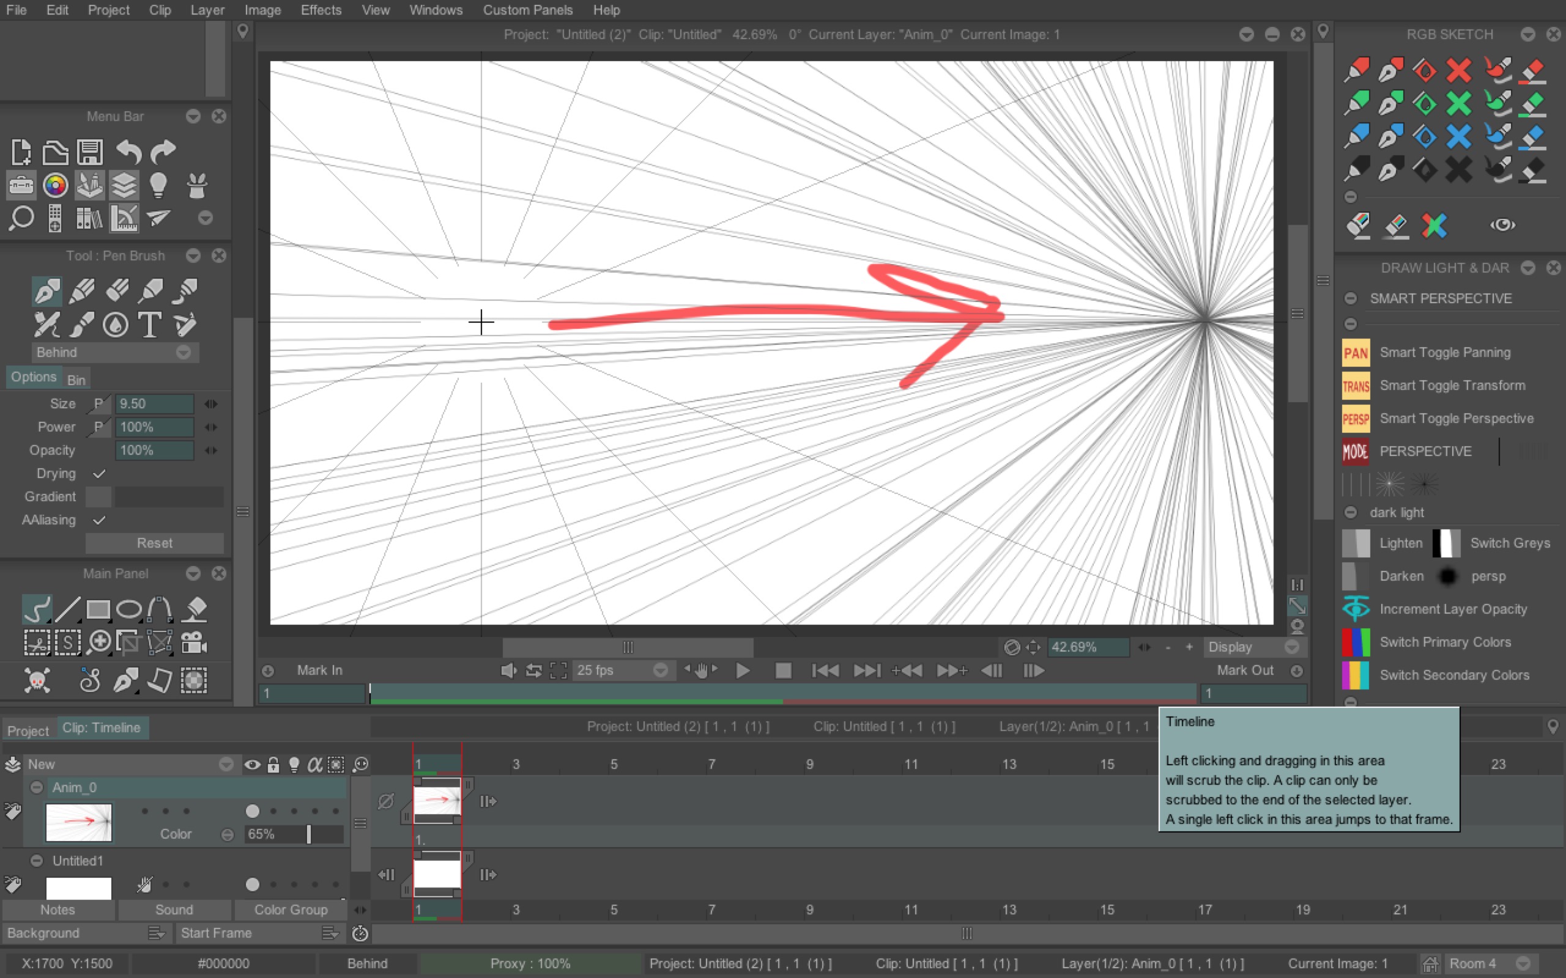Select the filled rectangle shape tool
Viewport: 1566px width, 978px height.
tap(98, 609)
